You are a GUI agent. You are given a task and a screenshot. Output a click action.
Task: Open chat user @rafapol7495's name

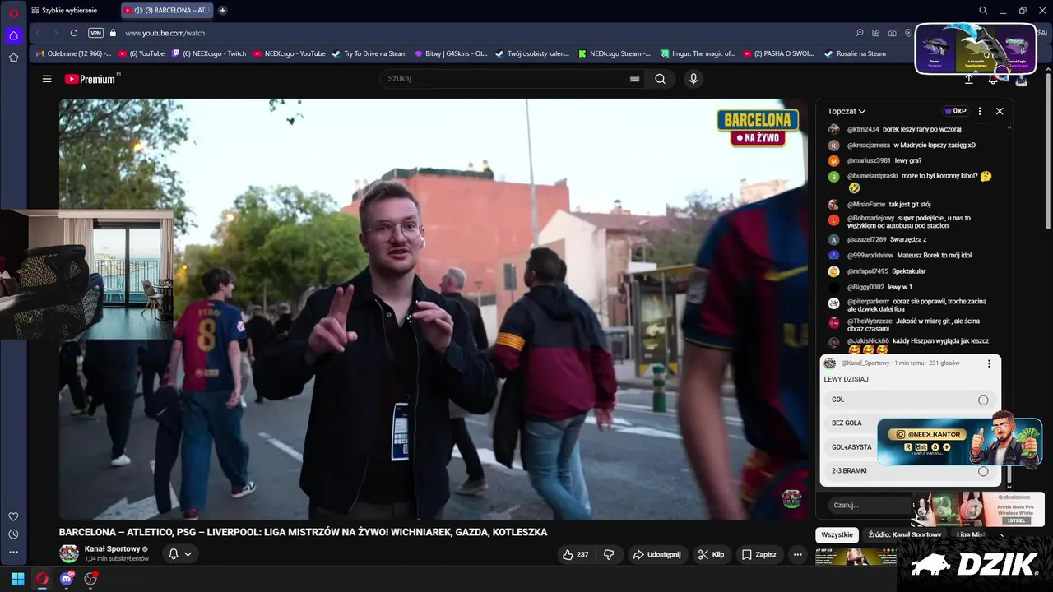click(868, 271)
